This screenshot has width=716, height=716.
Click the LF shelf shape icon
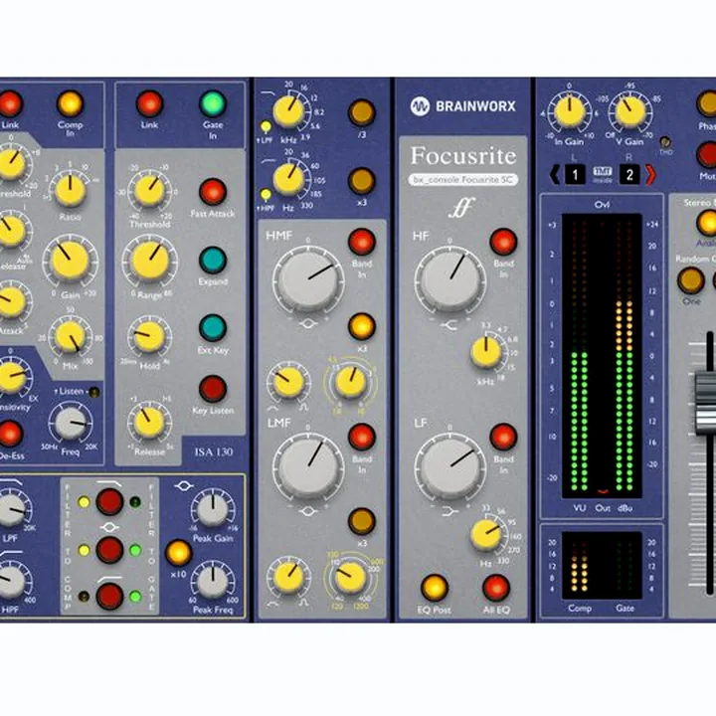tap(449, 512)
